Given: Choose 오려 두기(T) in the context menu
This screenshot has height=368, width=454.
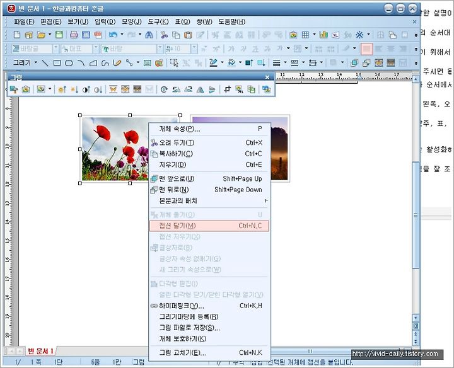Looking at the screenshot, I should [x=209, y=142].
